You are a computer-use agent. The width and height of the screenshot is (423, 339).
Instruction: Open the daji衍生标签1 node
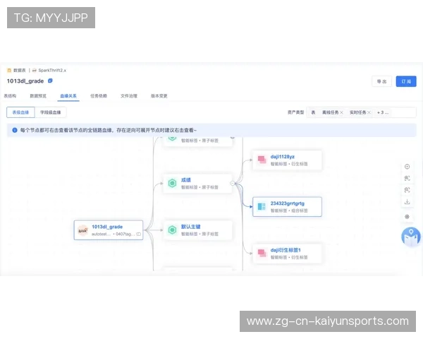point(288,254)
